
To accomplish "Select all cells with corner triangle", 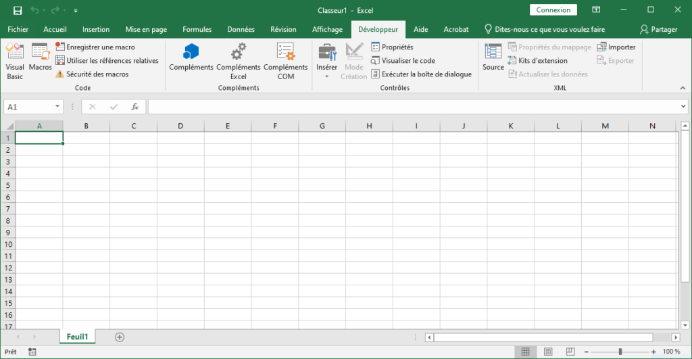I will (9, 126).
